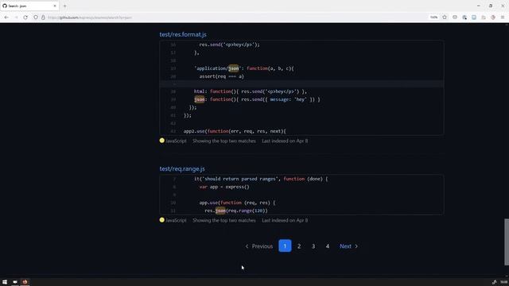Click the highlighted json in res.json(req.range(120))
The width and height of the screenshot is (509, 286).
[220, 211]
